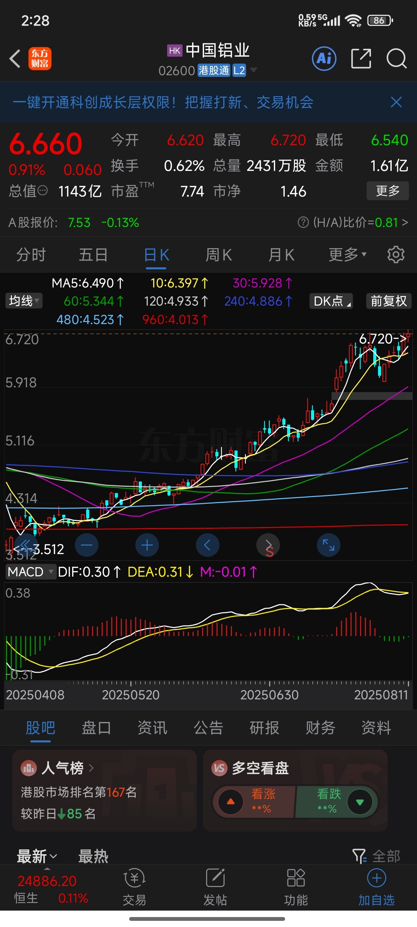The image size is (417, 927).
Task: Tap the filter 全部 icon
Action: click(359, 856)
